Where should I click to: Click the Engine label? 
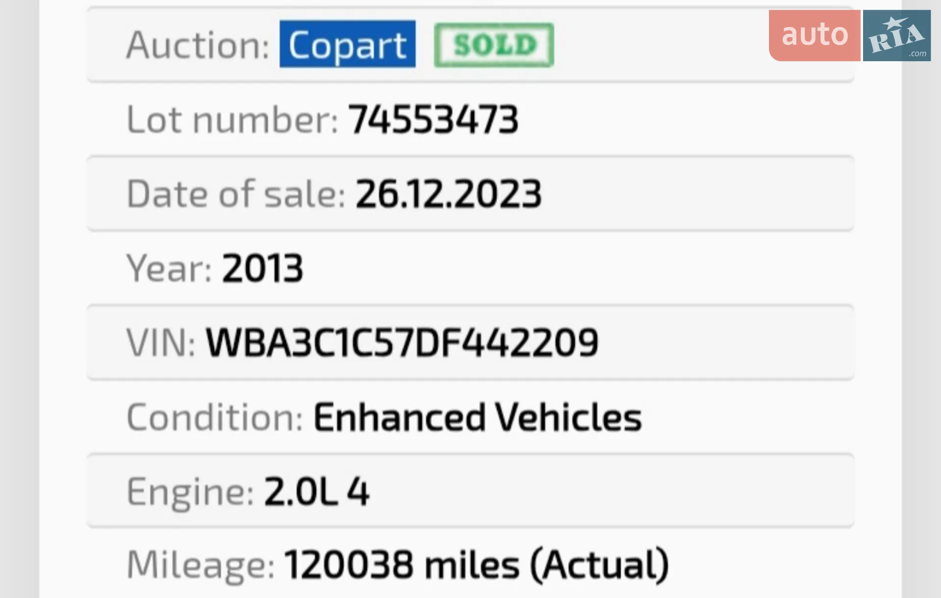190,492
